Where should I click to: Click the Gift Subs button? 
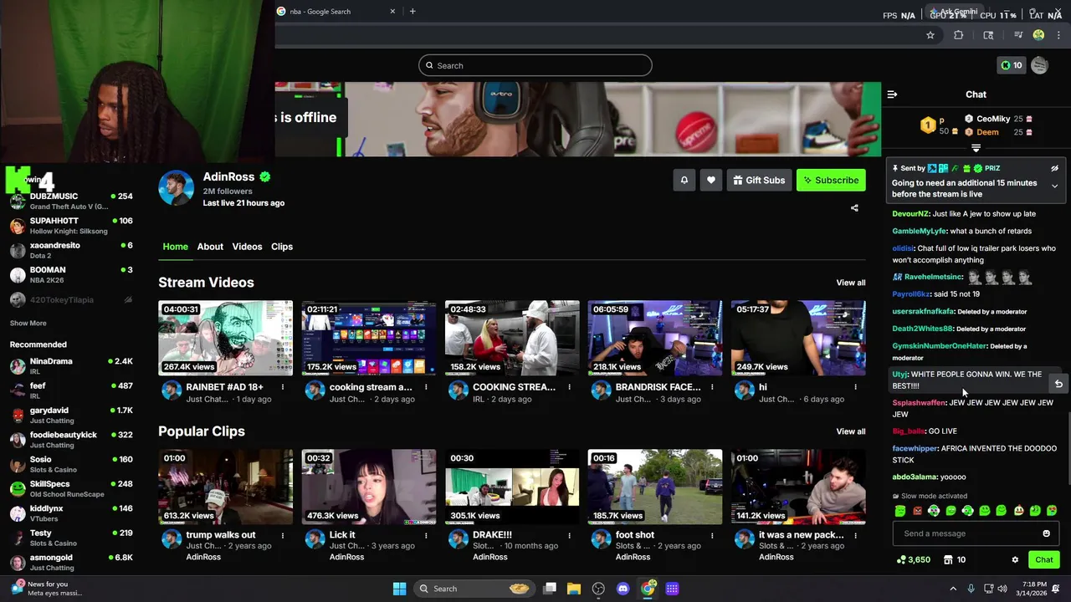pyautogui.click(x=759, y=180)
